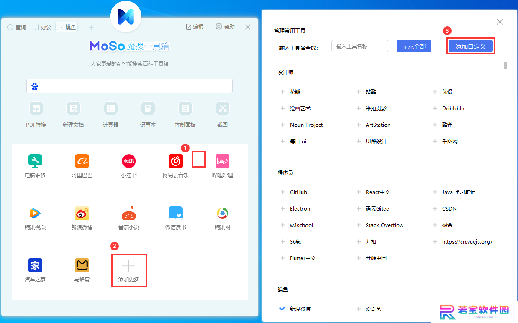
Task: Select the 摸鱼 tab
Action: pyautogui.click(x=66, y=27)
